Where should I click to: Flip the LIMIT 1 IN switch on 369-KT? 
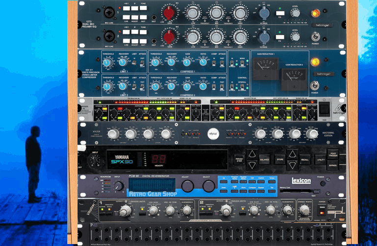point(134,63)
